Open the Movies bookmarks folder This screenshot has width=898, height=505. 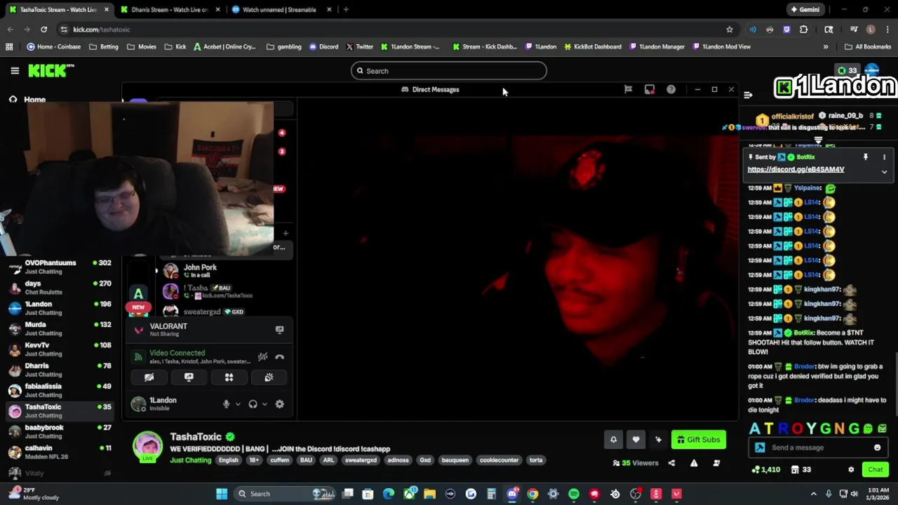pos(142,47)
